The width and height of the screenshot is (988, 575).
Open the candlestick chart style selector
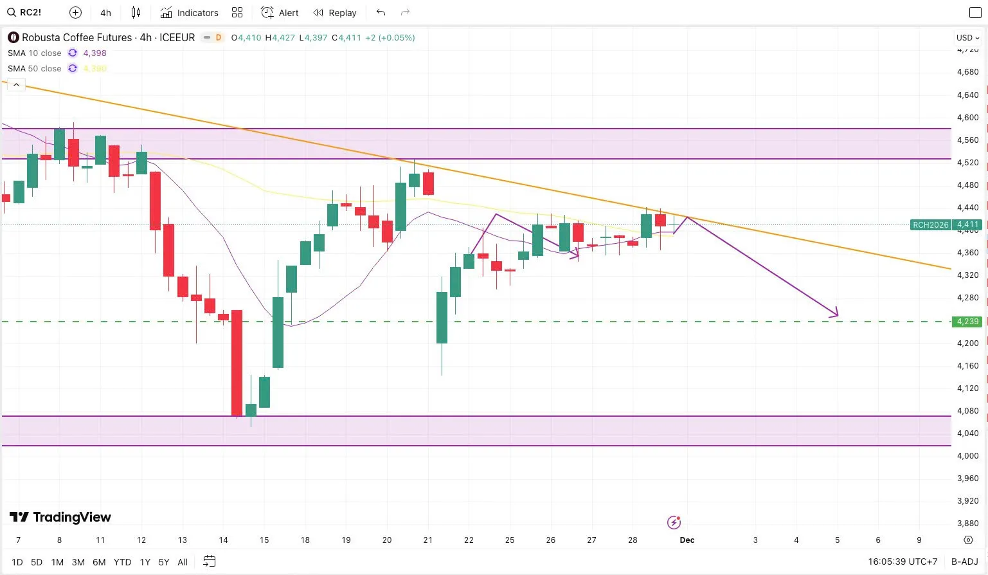point(136,13)
